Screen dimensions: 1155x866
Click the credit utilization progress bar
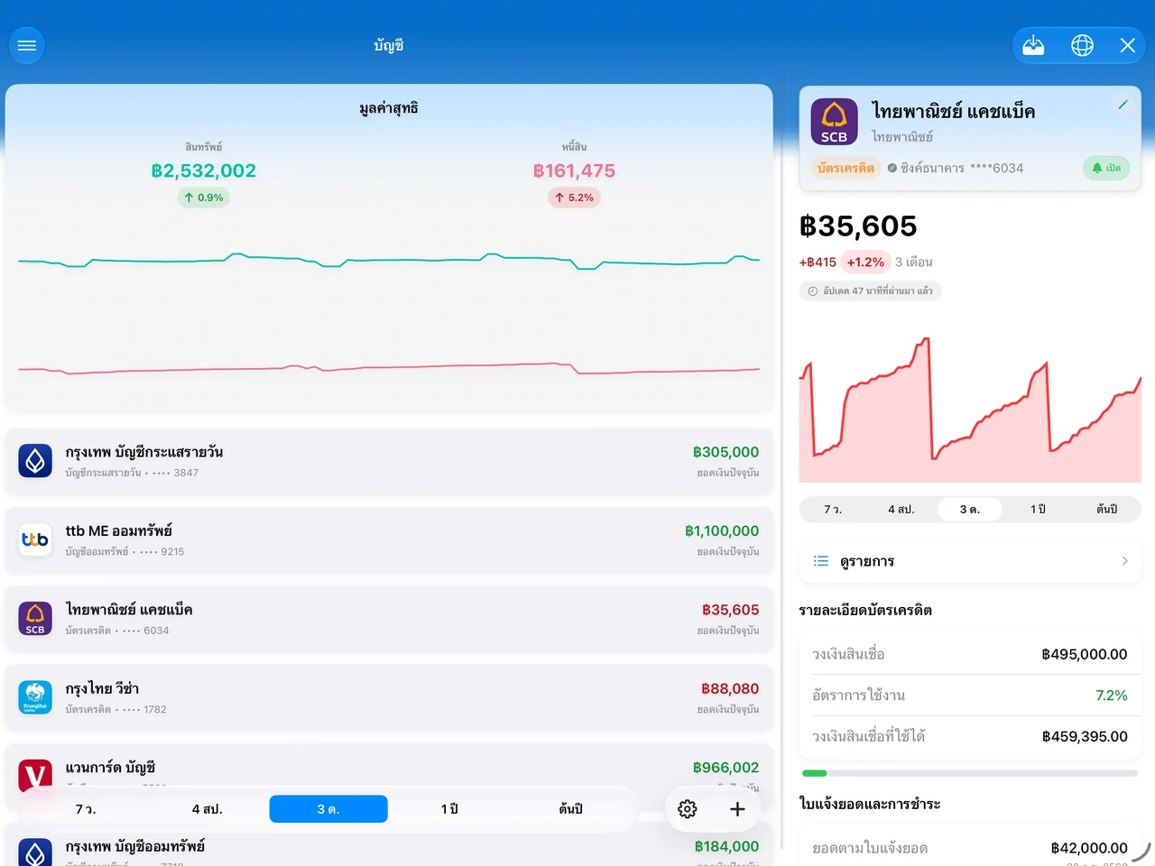click(970, 773)
